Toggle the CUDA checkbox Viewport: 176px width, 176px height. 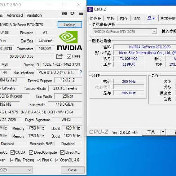(12, 152)
